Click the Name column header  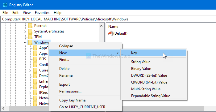click(x=113, y=27)
